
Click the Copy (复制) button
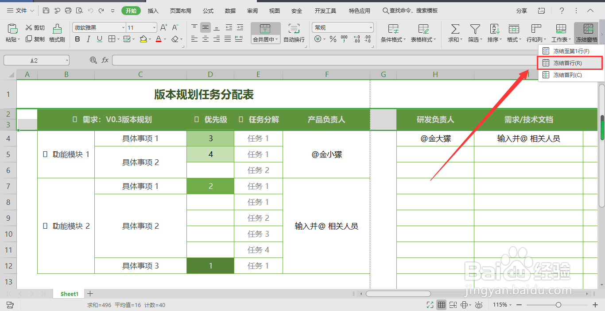pyautogui.click(x=35, y=39)
